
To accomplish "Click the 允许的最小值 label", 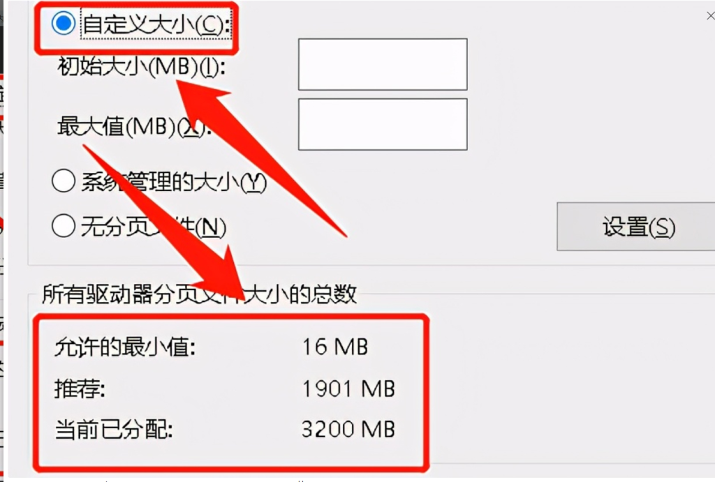I will tap(125, 347).
